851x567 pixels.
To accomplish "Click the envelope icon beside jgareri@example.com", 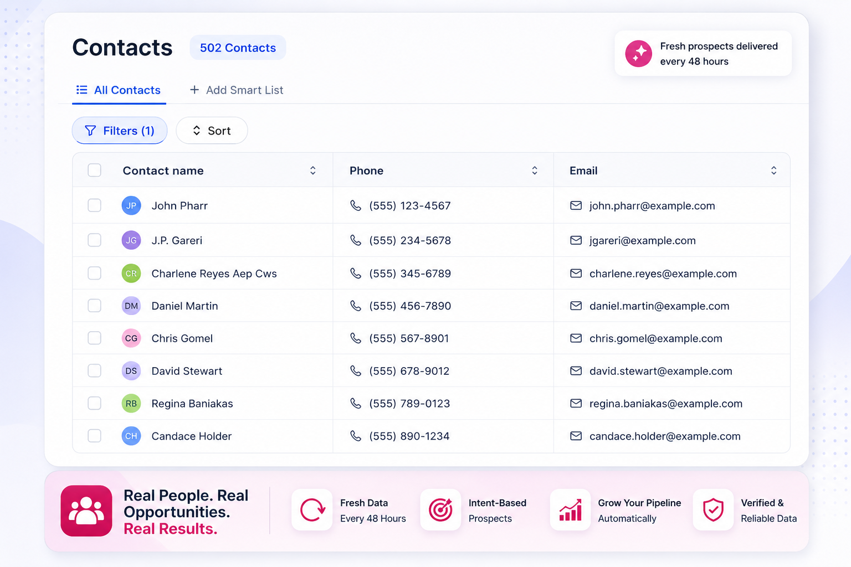I will pos(576,240).
